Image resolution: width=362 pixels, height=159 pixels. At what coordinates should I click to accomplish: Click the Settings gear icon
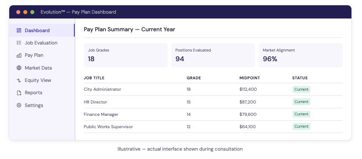19,105
